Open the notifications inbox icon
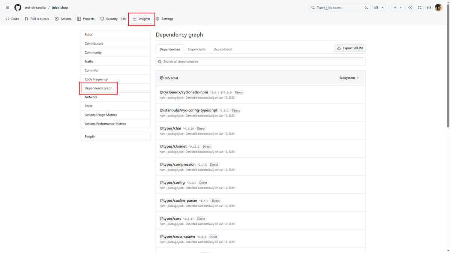450x253 pixels. point(429,7)
